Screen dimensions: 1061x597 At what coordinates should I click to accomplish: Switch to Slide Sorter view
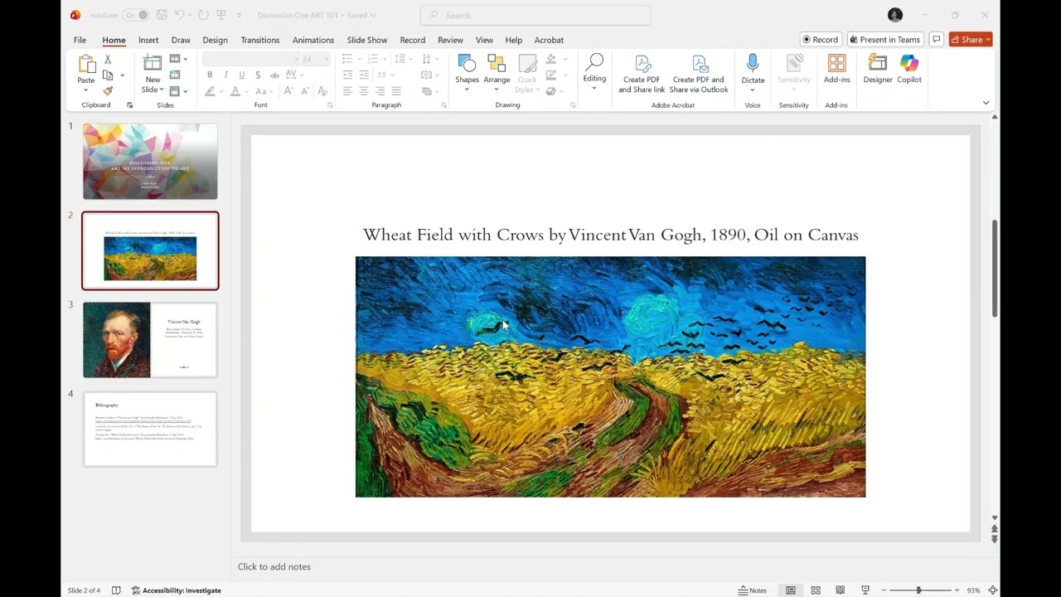tap(816, 590)
